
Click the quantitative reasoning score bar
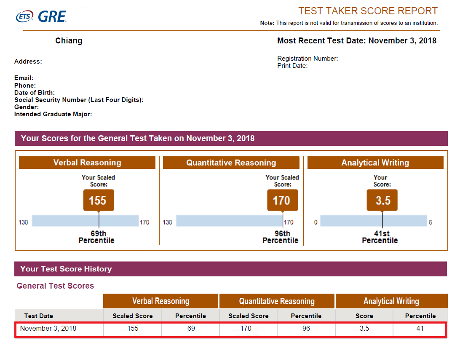[x=230, y=221]
